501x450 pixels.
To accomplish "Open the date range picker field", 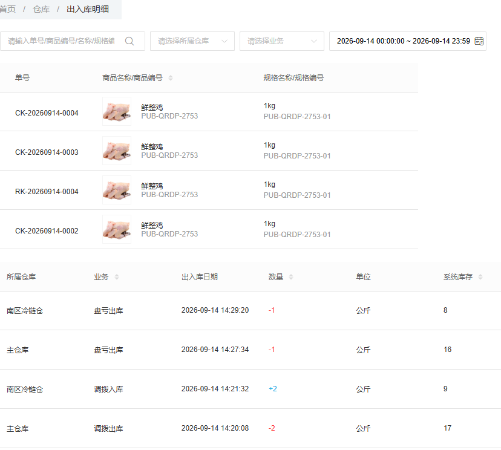I will pos(408,41).
